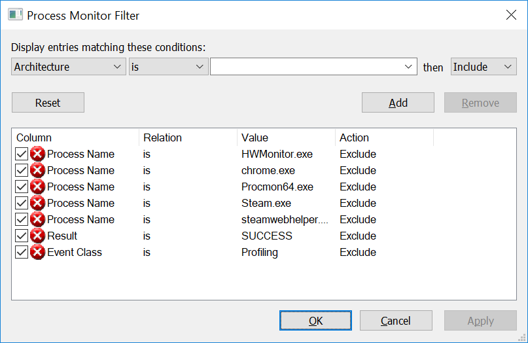Click the Process Monitor icon in title bar

pyautogui.click(x=15, y=14)
